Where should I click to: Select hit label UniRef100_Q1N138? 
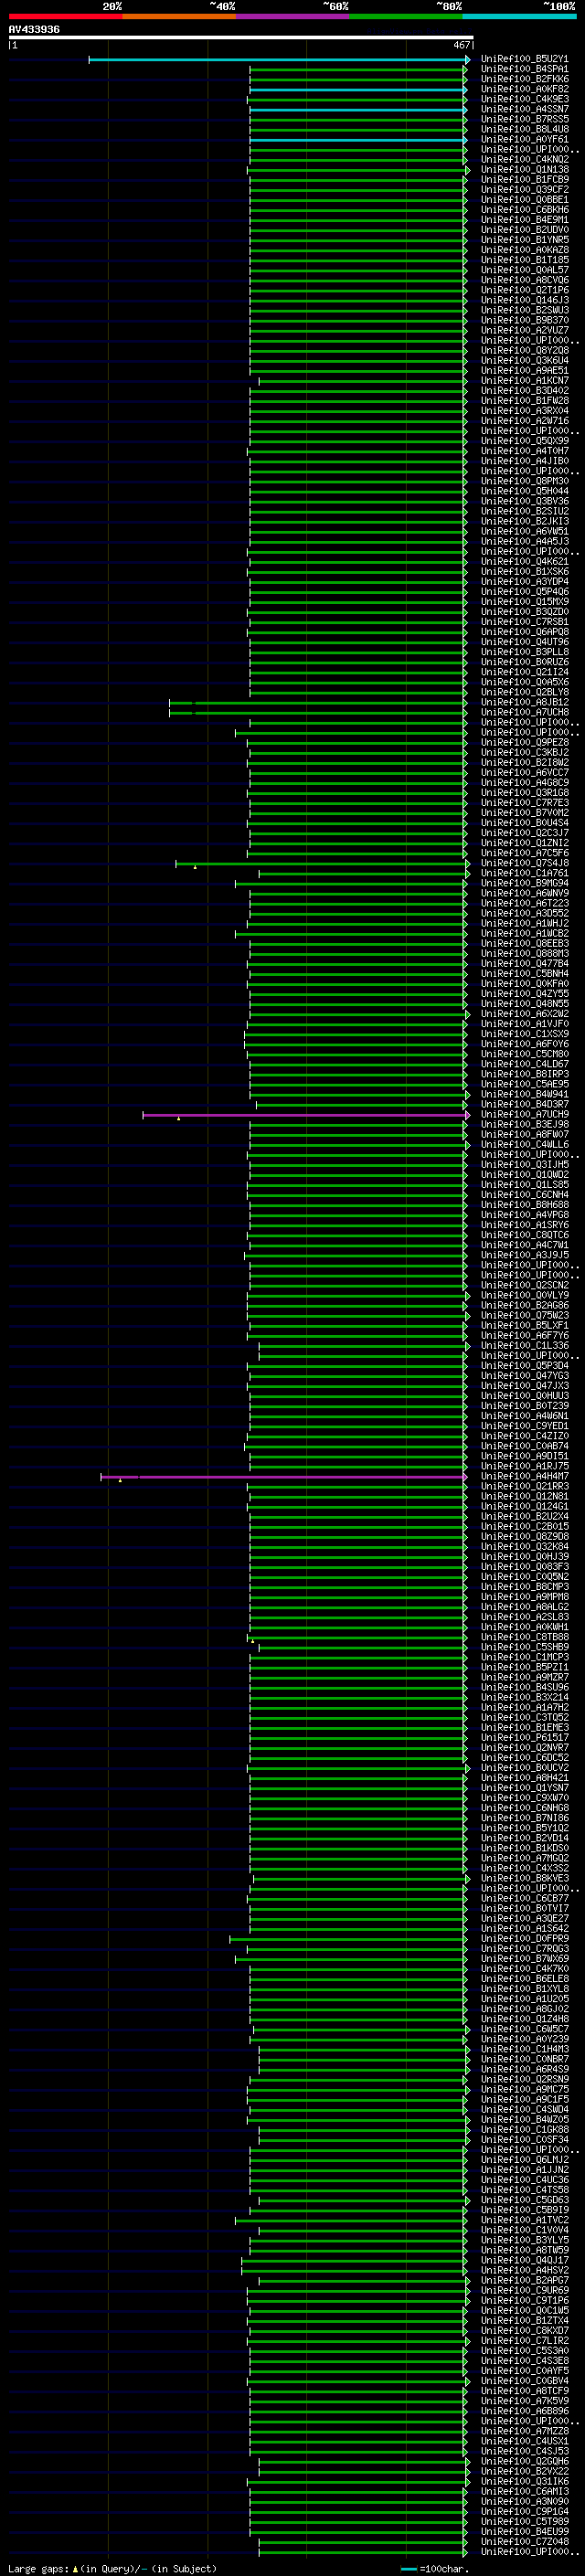[x=525, y=170]
